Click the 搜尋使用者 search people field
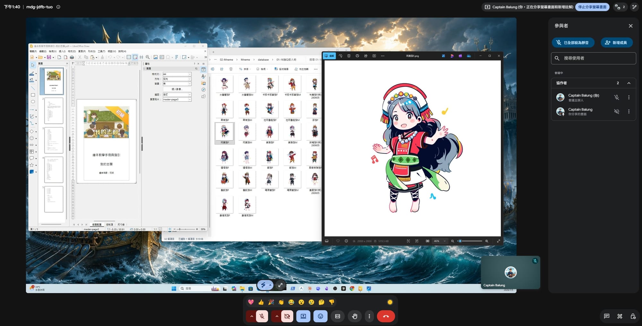This screenshot has width=642, height=326. pos(594,58)
